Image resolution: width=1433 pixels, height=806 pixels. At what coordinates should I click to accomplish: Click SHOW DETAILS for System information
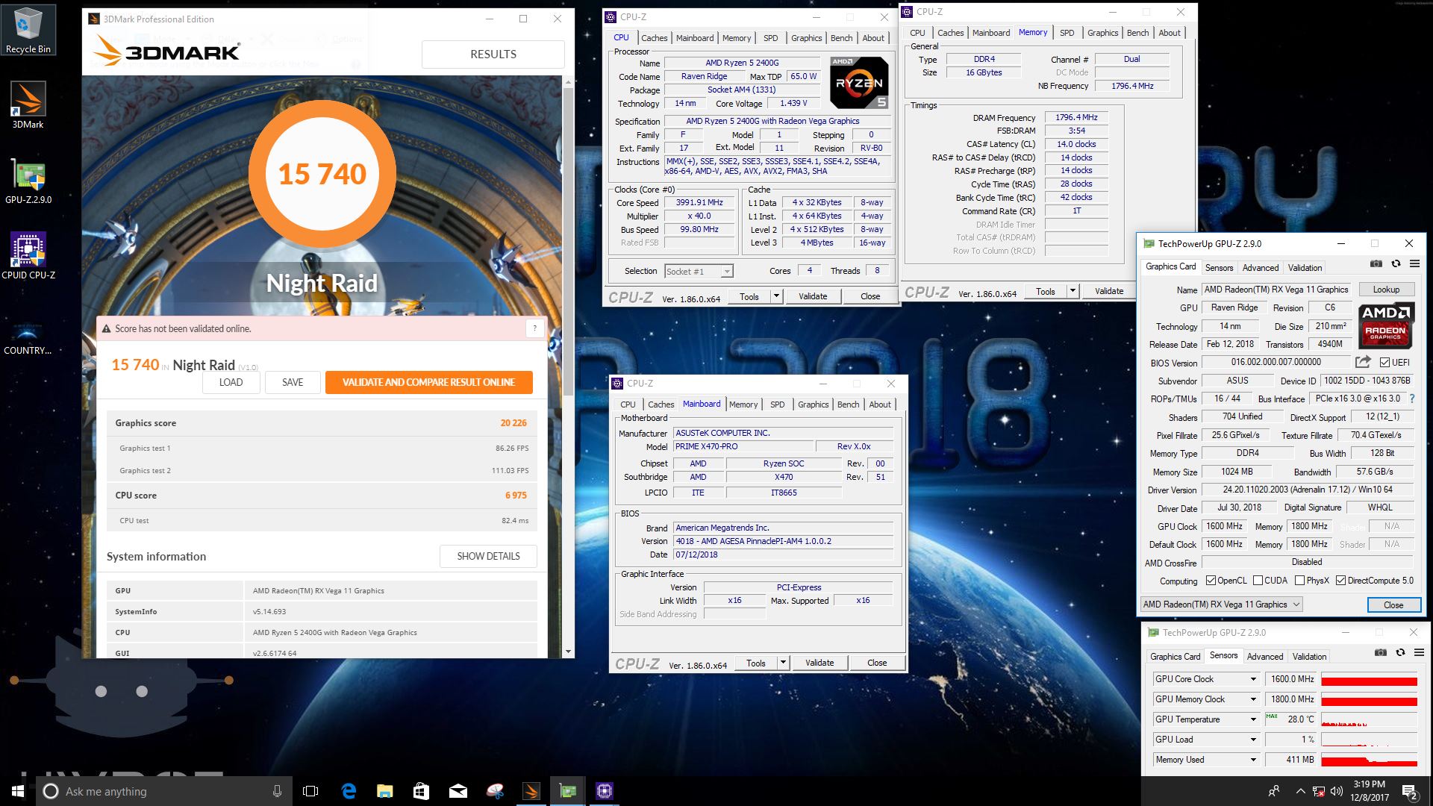(488, 556)
